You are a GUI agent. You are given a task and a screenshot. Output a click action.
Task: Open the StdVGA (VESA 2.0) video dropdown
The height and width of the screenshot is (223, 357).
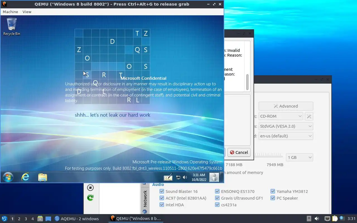pyautogui.click(x=286, y=126)
